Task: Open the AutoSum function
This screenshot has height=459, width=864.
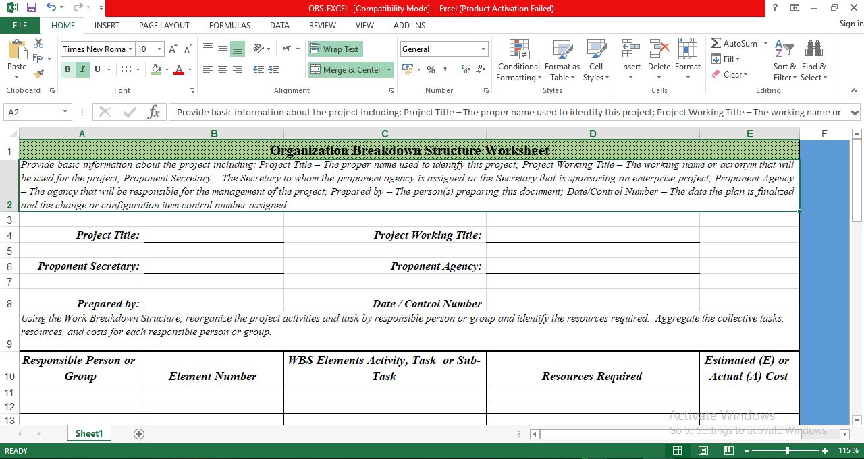Action: [x=735, y=43]
